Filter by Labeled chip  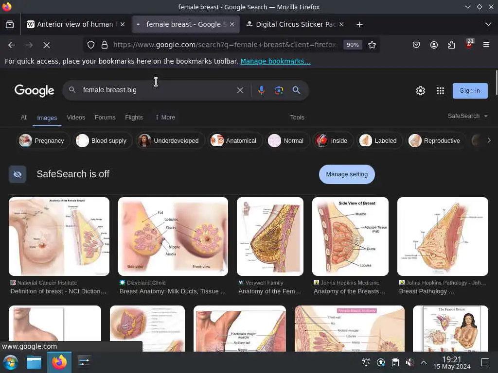[379, 140]
